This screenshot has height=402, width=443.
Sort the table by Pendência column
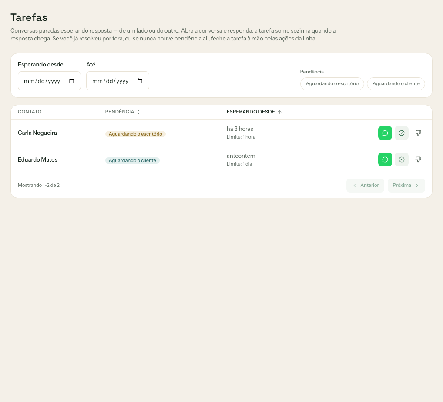123,112
